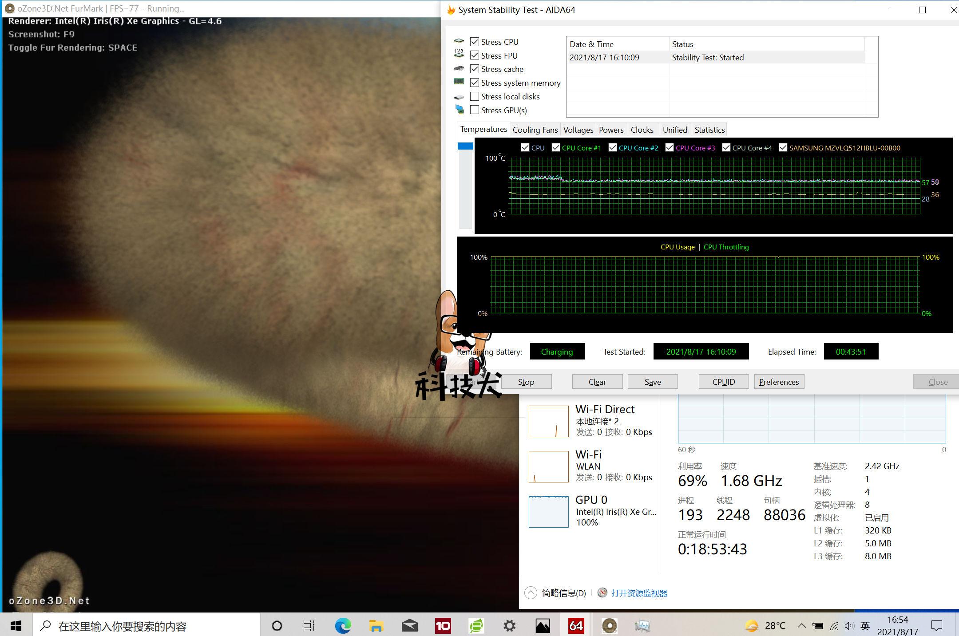Open the Photos app taskbar icon
This screenshot has height=636, width=959.
[543, 626]
